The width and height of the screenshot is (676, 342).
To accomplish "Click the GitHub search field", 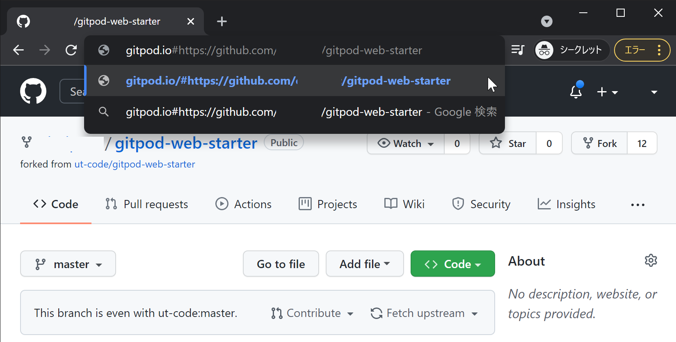I will pyautogui.click(x=73, y=91).
